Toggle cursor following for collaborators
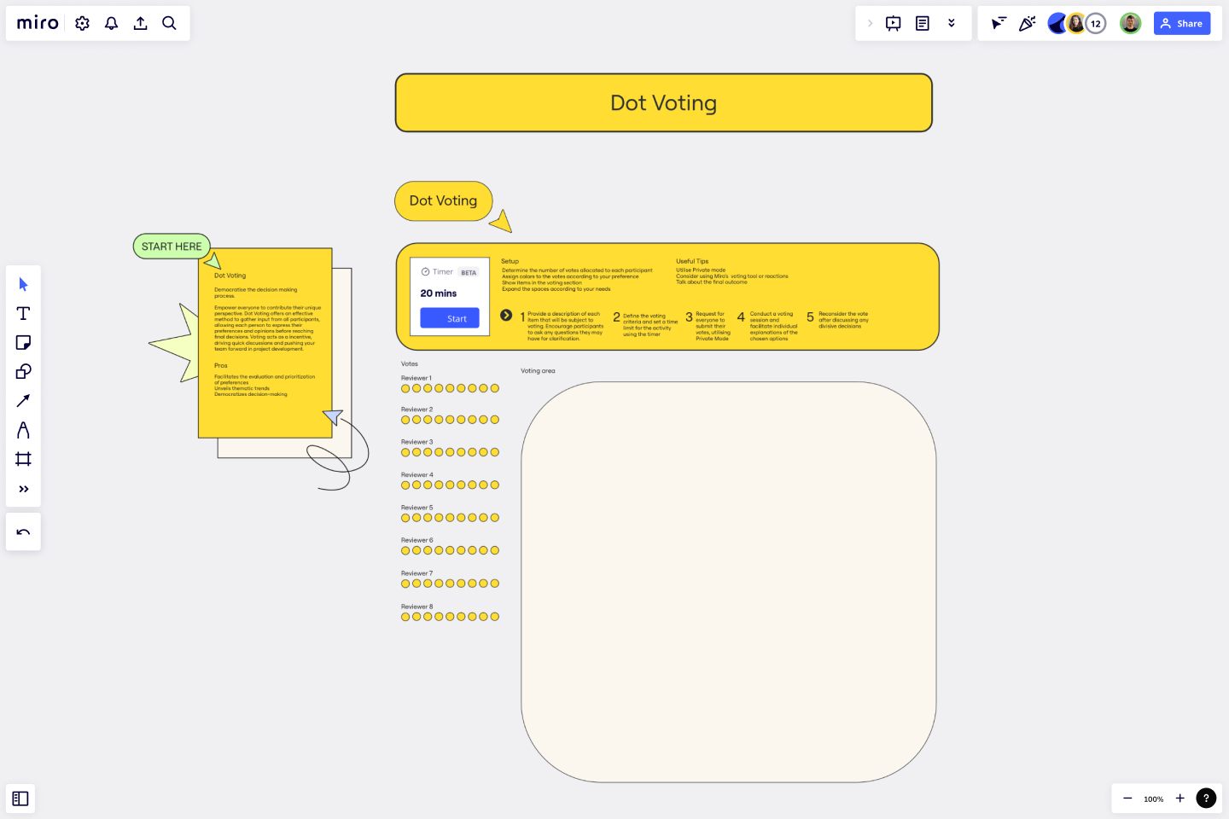 tap(998, 23)
